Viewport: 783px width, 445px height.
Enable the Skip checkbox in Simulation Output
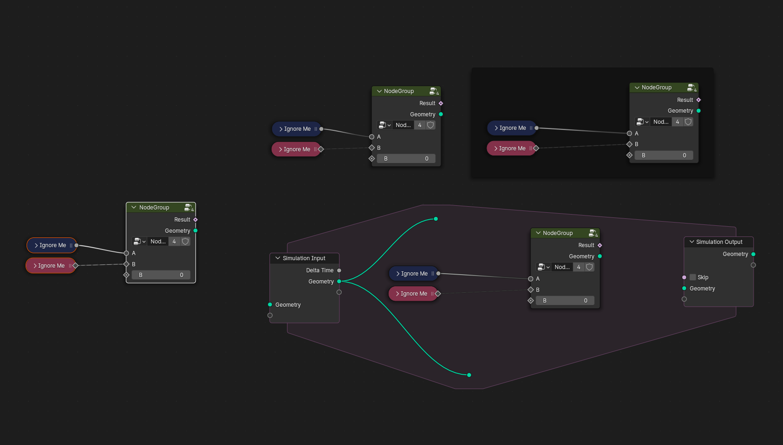tap(693, 277)
